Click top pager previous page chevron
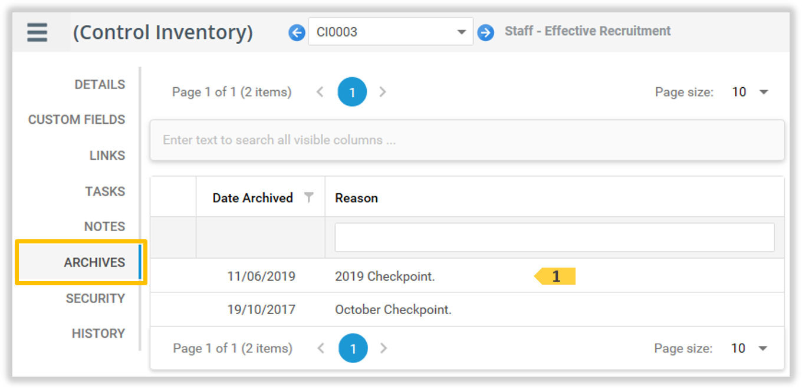The width and height of the screenshot is (802, 389). (320, 92)
